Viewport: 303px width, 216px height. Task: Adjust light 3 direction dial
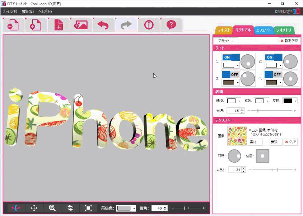point(248,78)
